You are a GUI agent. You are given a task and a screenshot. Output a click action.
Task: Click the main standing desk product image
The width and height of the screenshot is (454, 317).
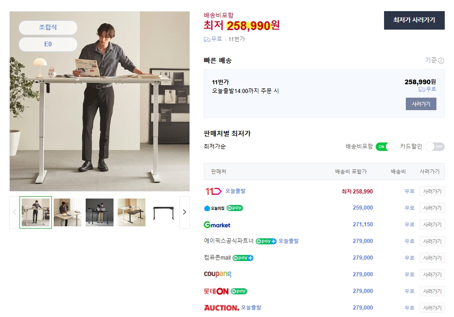click(x=100, y=101)
